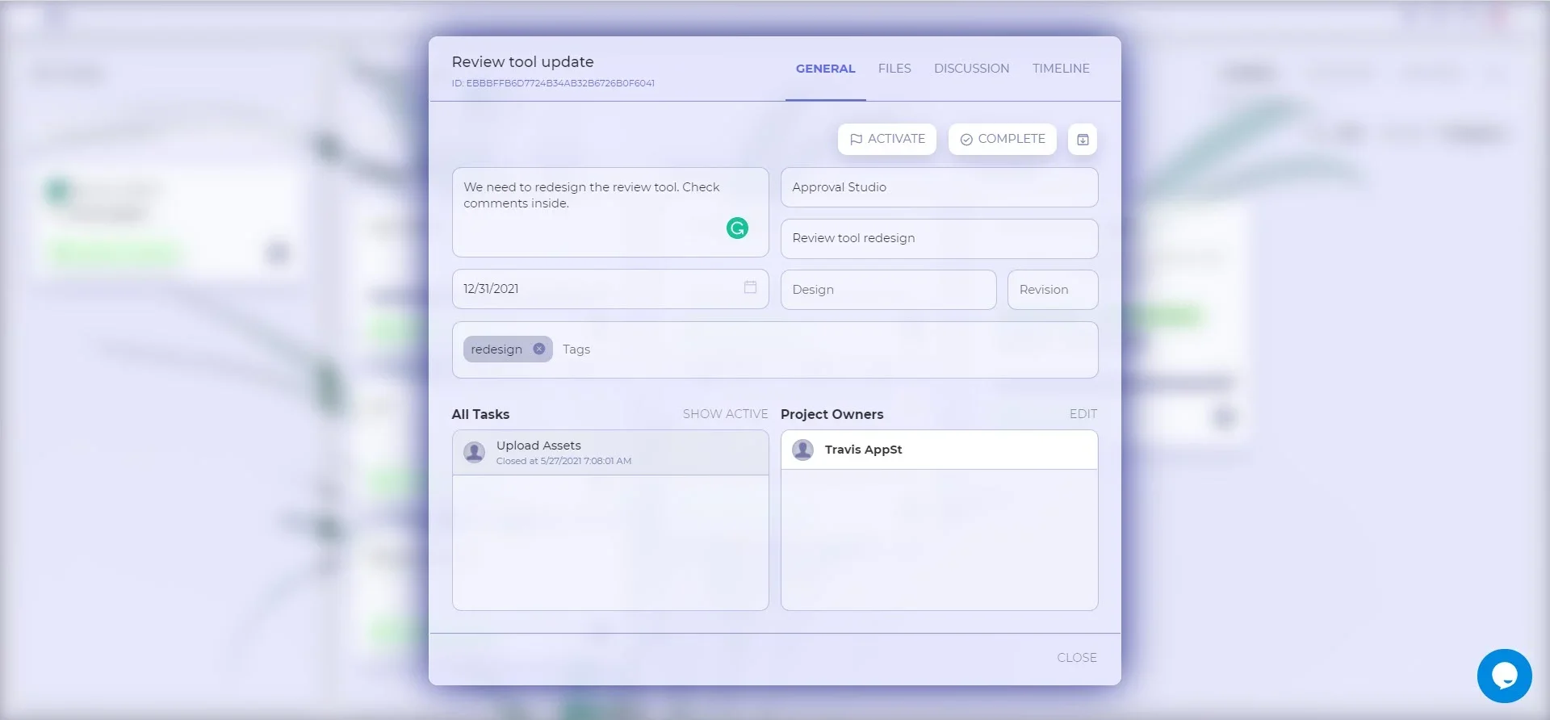Click Travis AppSt avatar icon
Viewport: 1550px width, 720px height.
tap(802, 450)
